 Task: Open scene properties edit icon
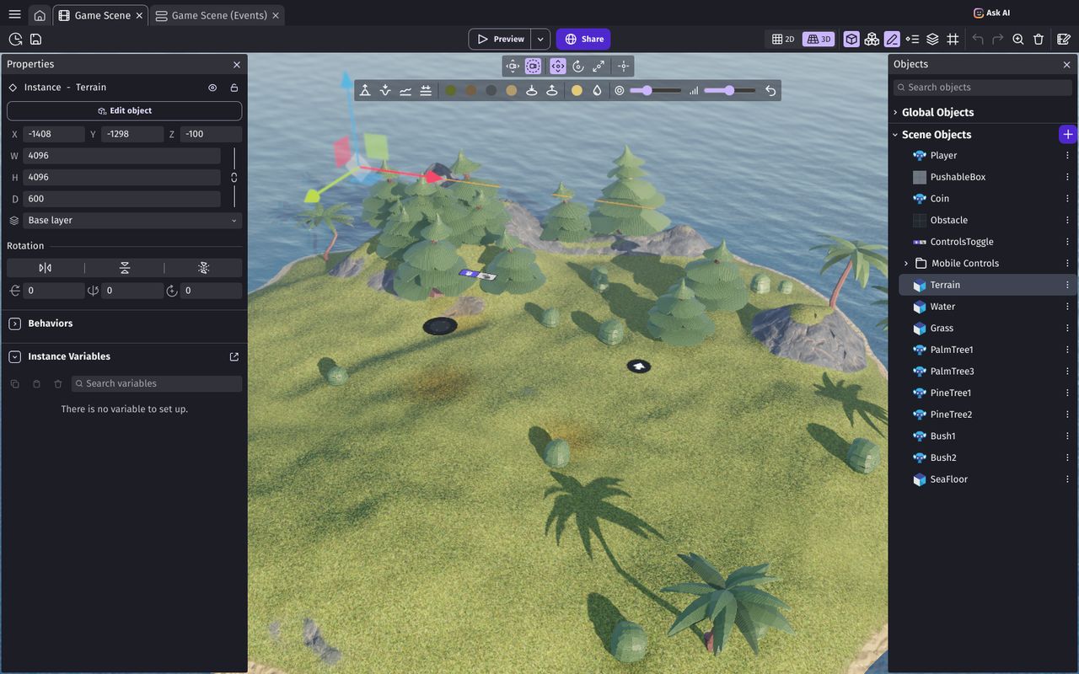(1064, 39)
